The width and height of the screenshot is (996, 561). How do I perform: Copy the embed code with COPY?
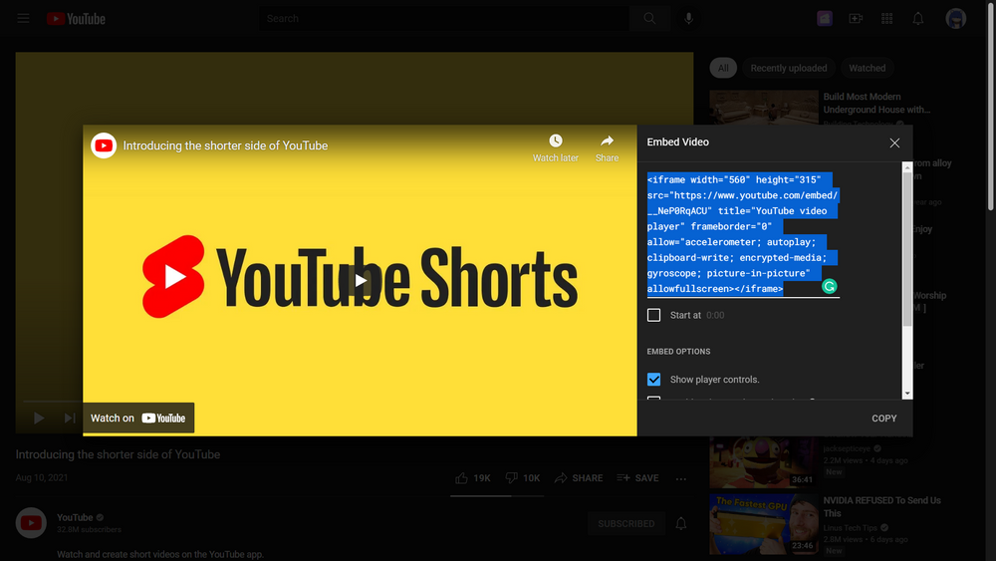pyautogui.click(x=884, y=419)
